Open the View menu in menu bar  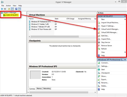[14, 6]
